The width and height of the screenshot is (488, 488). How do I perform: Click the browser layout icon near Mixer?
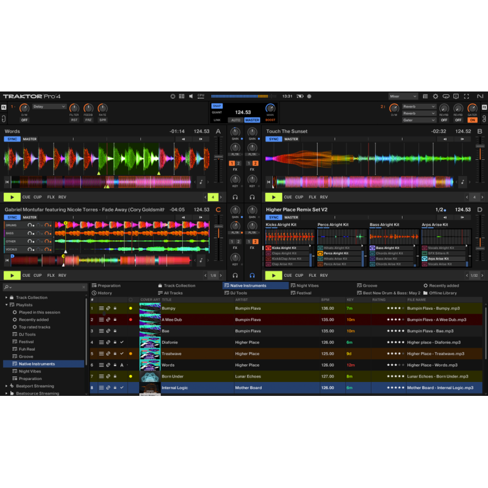(x=425, y=96)
